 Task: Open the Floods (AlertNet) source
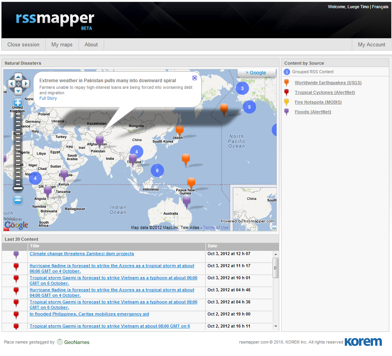tap(313, 112)
